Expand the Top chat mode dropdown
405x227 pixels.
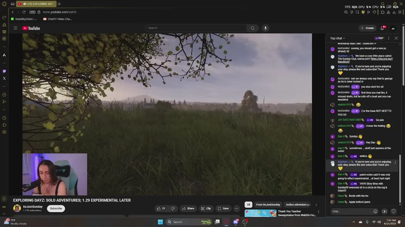click(338, 38)
